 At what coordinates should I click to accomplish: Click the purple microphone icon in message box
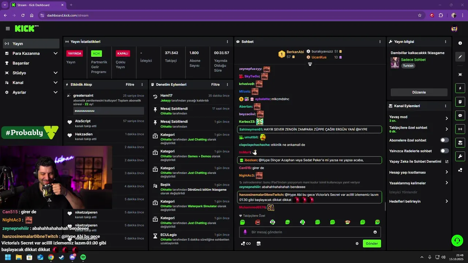tap(245, 232)
